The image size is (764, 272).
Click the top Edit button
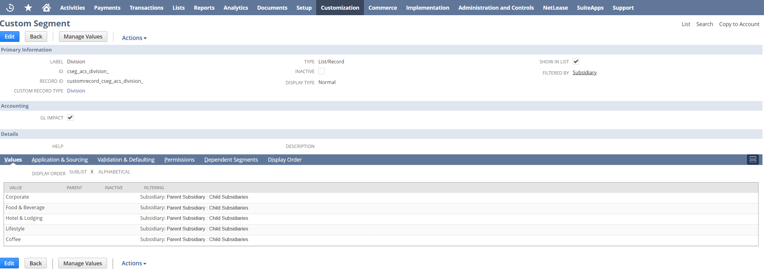click(10, 37)
